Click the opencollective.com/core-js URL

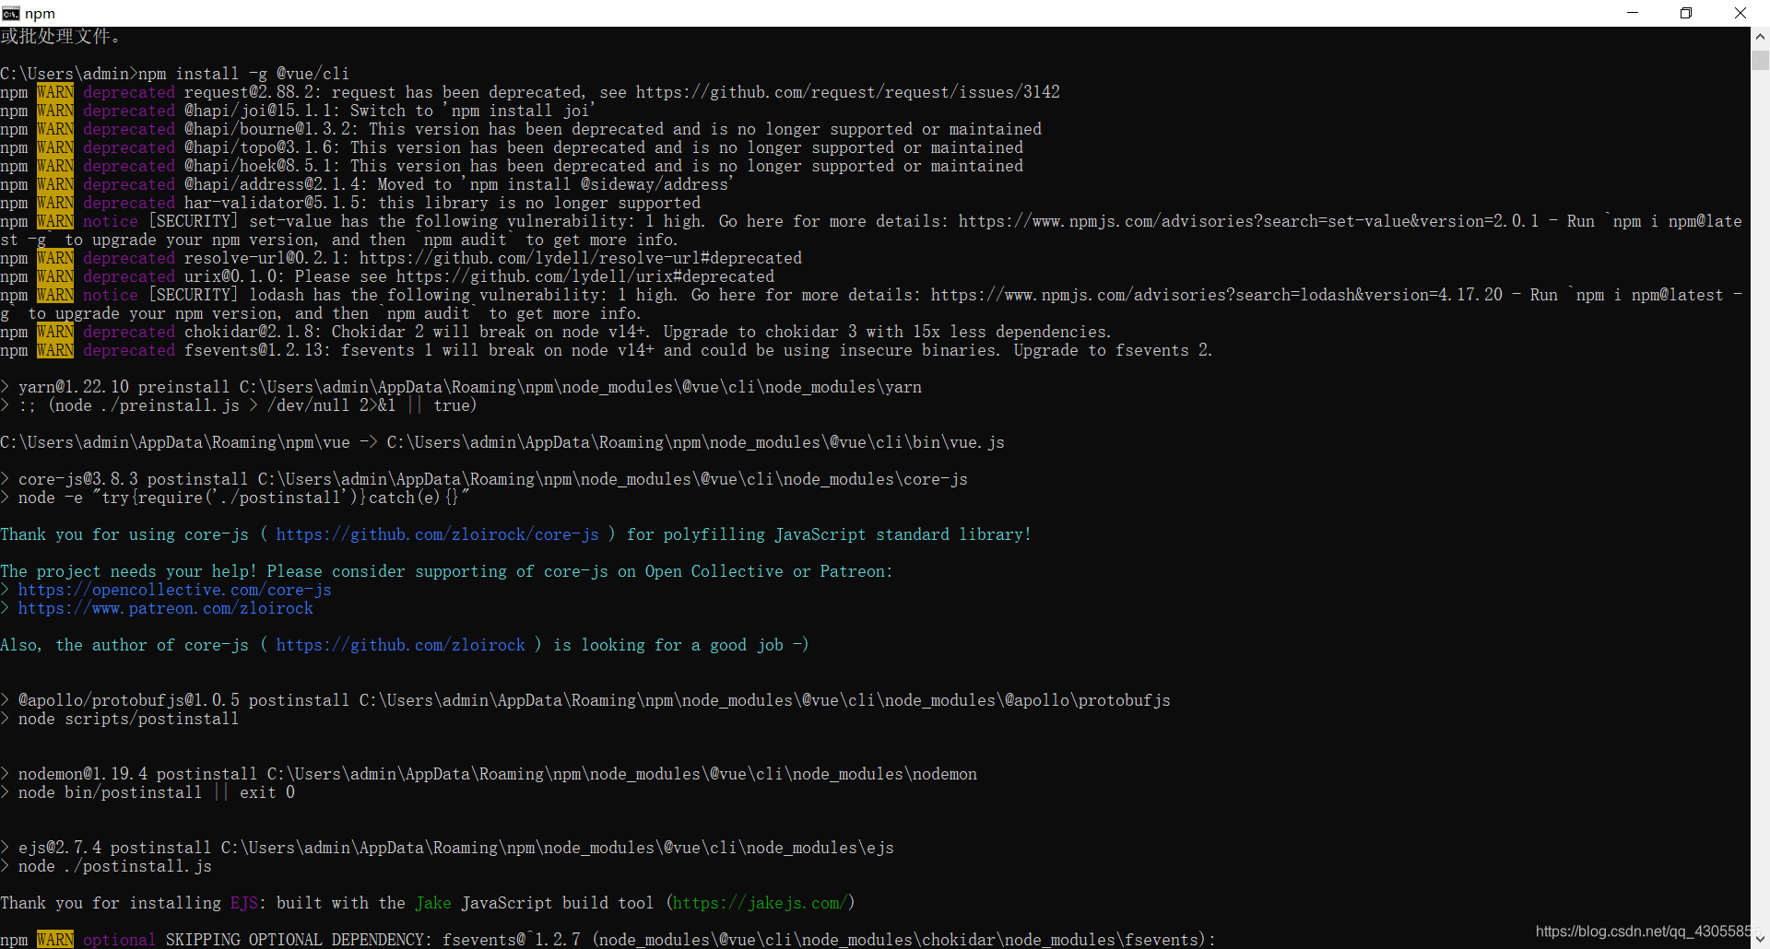coord(175,590)
